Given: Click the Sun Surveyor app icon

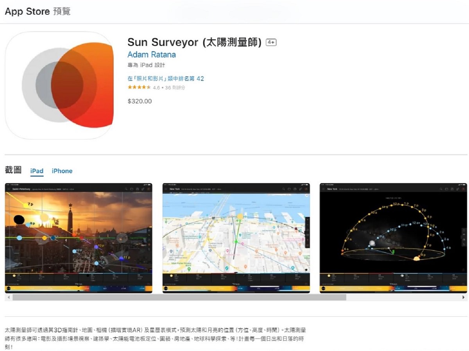Looking at the screenshot, I should pos(59,85).
